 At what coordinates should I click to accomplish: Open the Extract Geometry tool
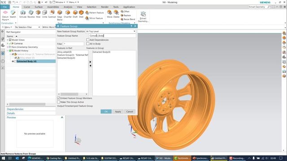(143, 17)
